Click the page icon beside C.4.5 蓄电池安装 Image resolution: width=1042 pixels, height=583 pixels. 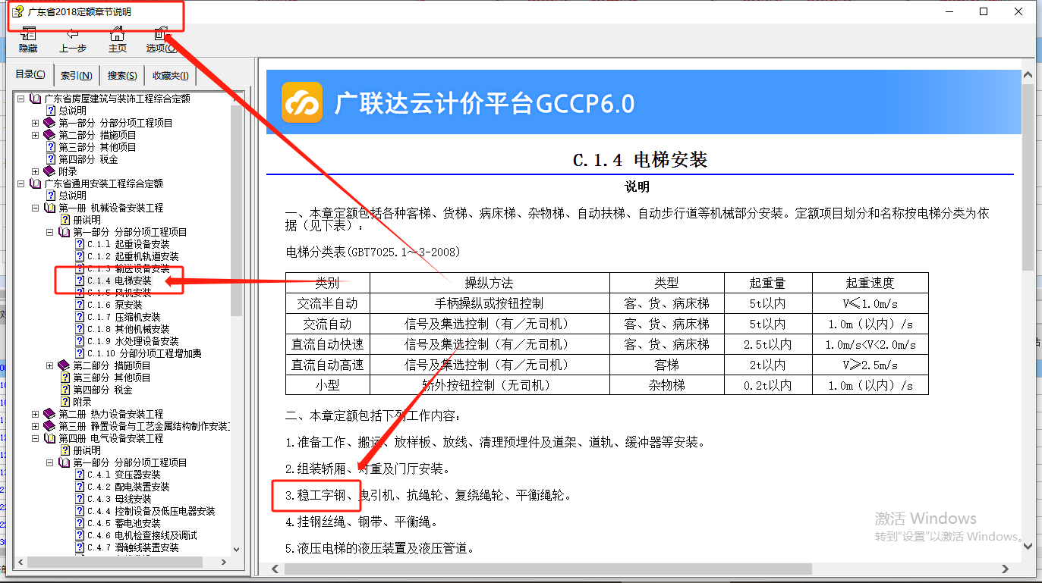click(x=80, y=523)
